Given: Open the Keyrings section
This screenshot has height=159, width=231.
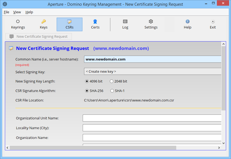Looking at the screenshot, I should [18, 24].
